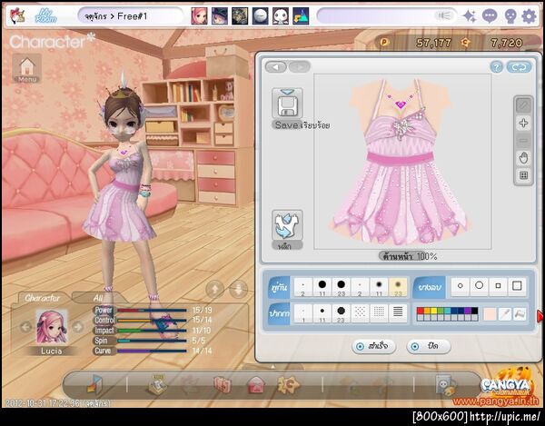Click the minus zoom-out tool
The image size is (545, 426).
[523, 141]
